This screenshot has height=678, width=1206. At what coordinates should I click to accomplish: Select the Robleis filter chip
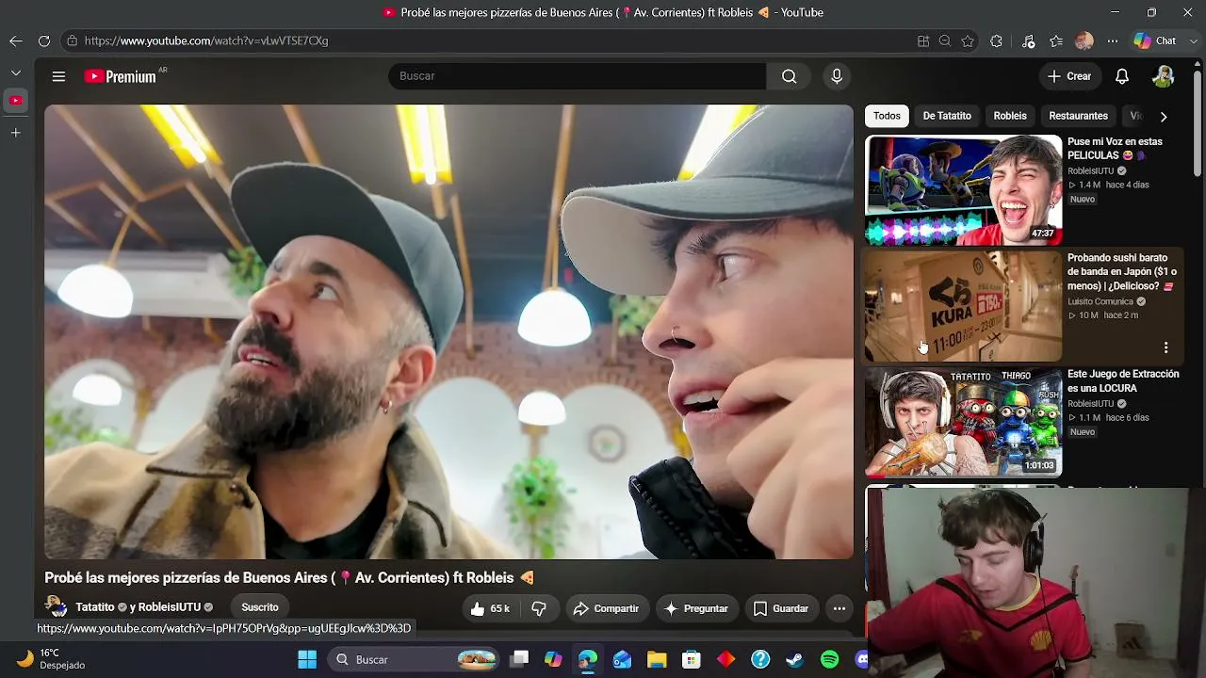[x=1010, y=116]
